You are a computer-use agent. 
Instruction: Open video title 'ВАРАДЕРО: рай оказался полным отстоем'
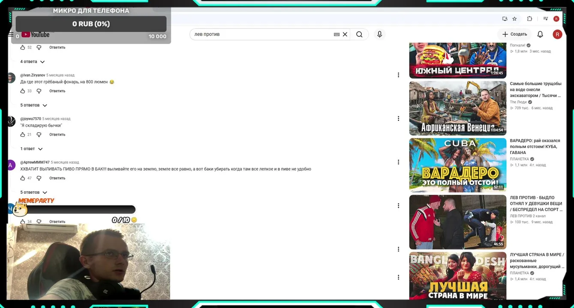coord(535,147)
